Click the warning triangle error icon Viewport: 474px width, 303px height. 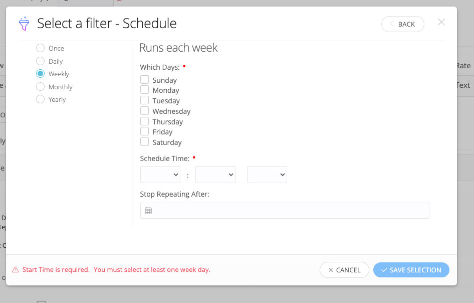[x=15, y=270]
